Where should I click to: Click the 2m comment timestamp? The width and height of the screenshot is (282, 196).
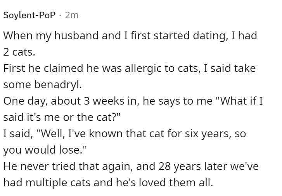pyautogui.click(x=72, y=15)
